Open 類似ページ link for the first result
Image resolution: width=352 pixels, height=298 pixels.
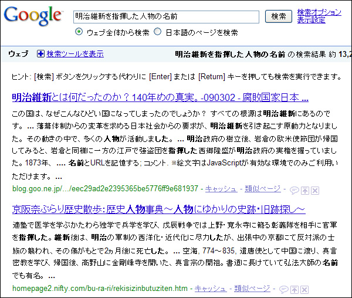[x=263, y=189]
